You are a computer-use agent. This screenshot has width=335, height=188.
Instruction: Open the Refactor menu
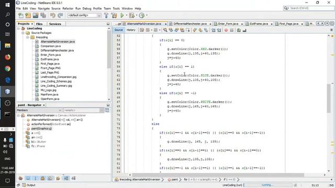click(68, 8)
